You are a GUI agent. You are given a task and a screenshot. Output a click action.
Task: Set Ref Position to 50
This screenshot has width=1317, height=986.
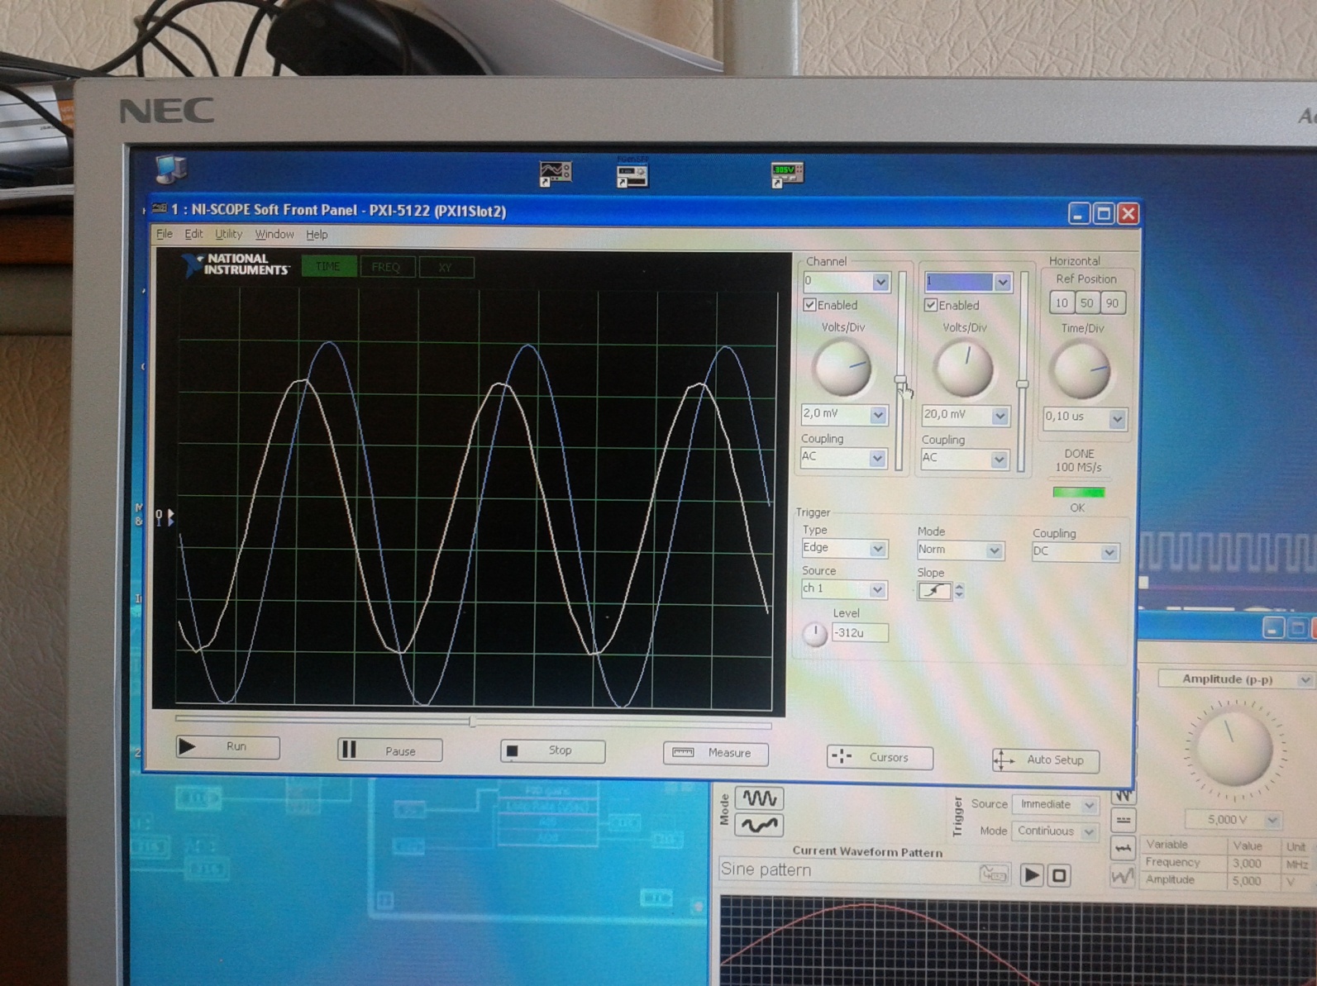(x=1087, y=303)
